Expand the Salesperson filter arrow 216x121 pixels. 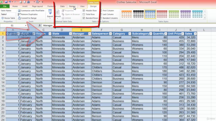click(110, 34)
